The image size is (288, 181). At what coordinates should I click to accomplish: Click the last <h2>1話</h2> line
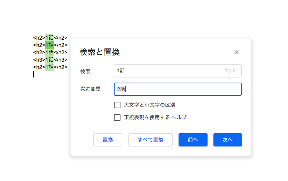tap(50, 67)
